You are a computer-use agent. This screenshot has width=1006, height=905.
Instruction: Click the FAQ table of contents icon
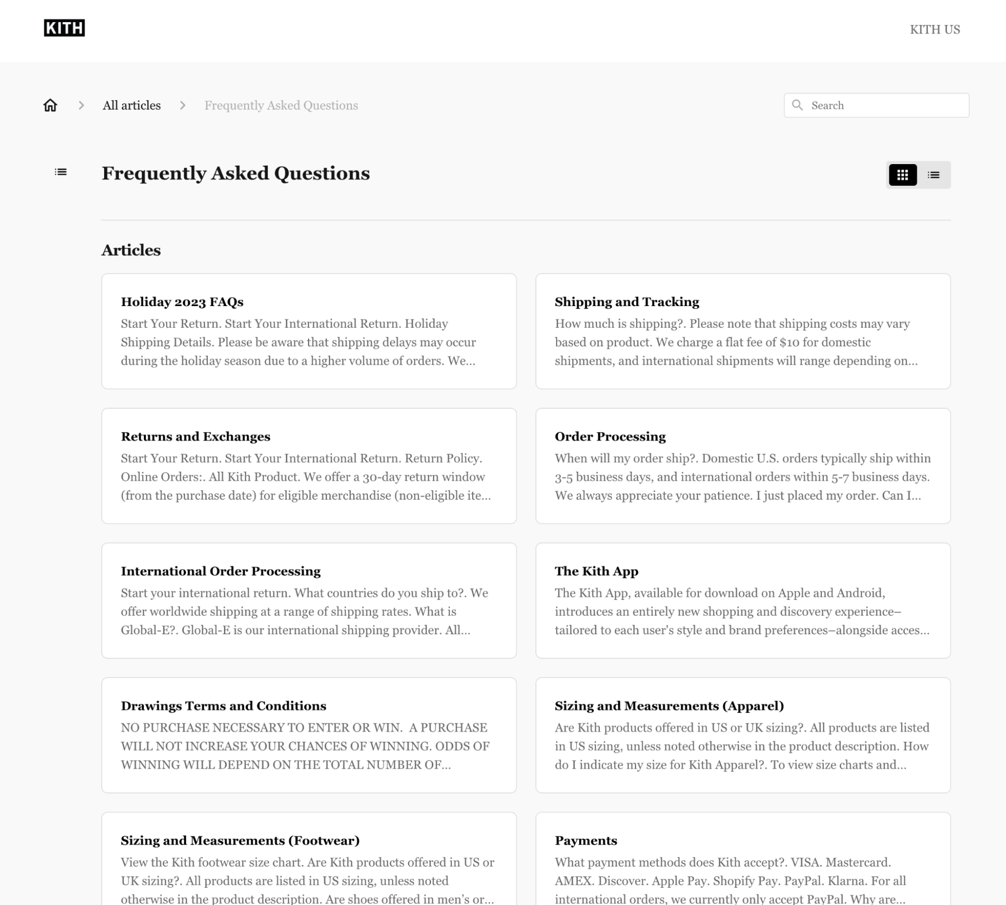click(x=60, y=172)
